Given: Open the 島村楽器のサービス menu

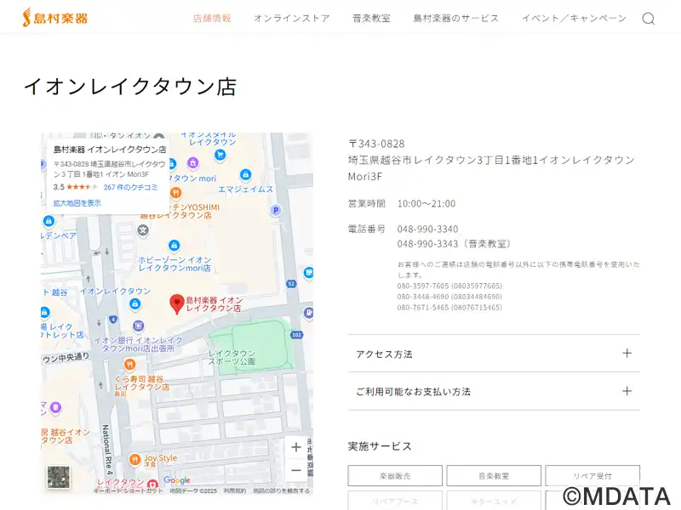Looking at the screenshot, I should 456,18.
